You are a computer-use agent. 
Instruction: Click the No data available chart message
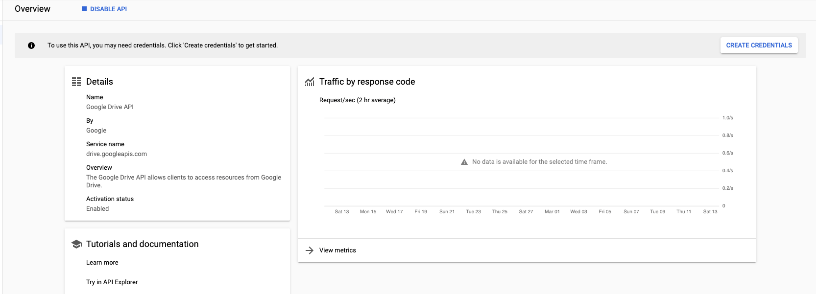pyautogui.click(x=539, y=162)
